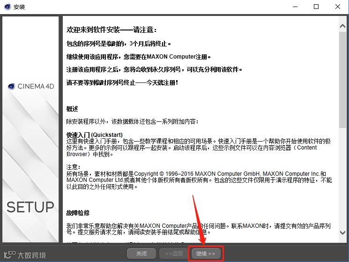349x262 pixels.
Task: Click the SETUP text in sidebar
Action: pos(30,207)
